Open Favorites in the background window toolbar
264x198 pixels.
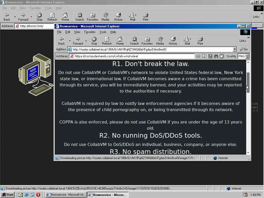(x=93, y=17)
